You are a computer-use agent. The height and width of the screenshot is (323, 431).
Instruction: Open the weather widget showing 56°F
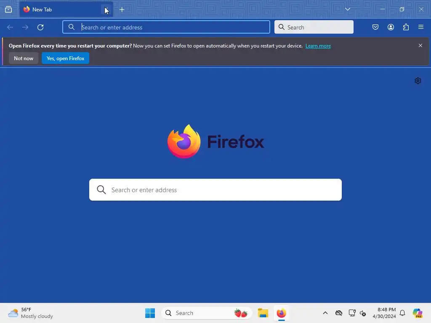[x=30, y=313]
